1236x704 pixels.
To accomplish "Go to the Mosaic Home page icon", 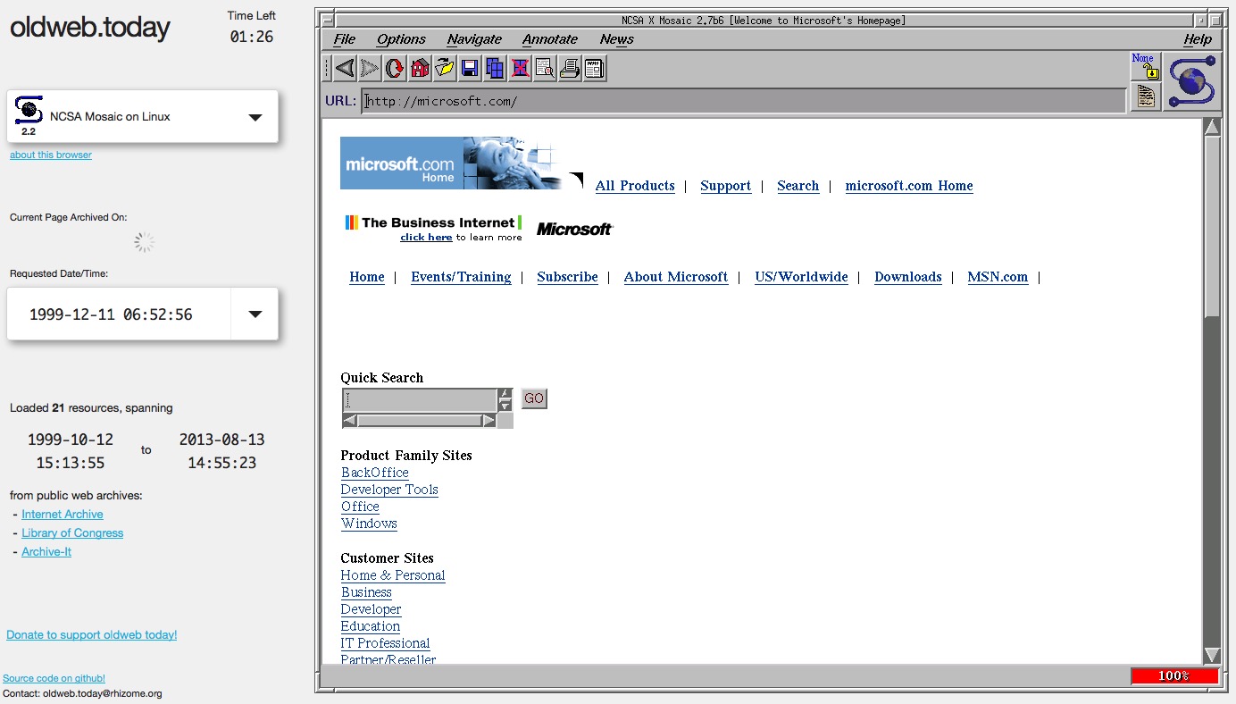I will click(x=420, y=68).
